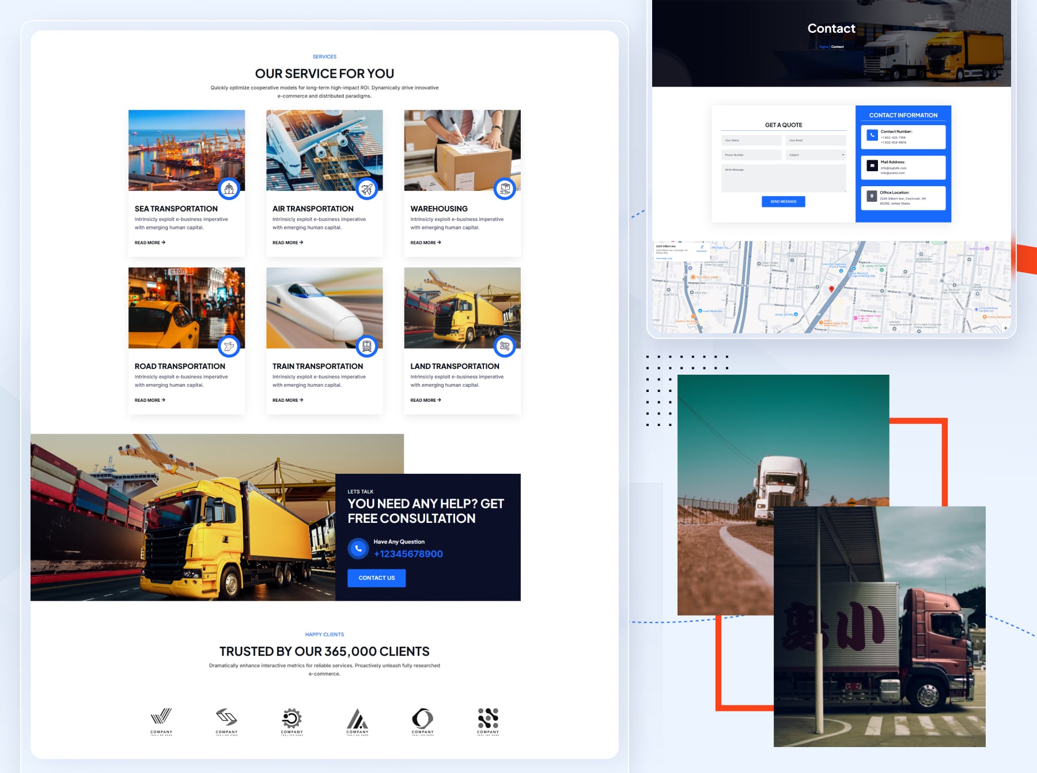Click the second client logo with folded ribbon

[226, 721]
